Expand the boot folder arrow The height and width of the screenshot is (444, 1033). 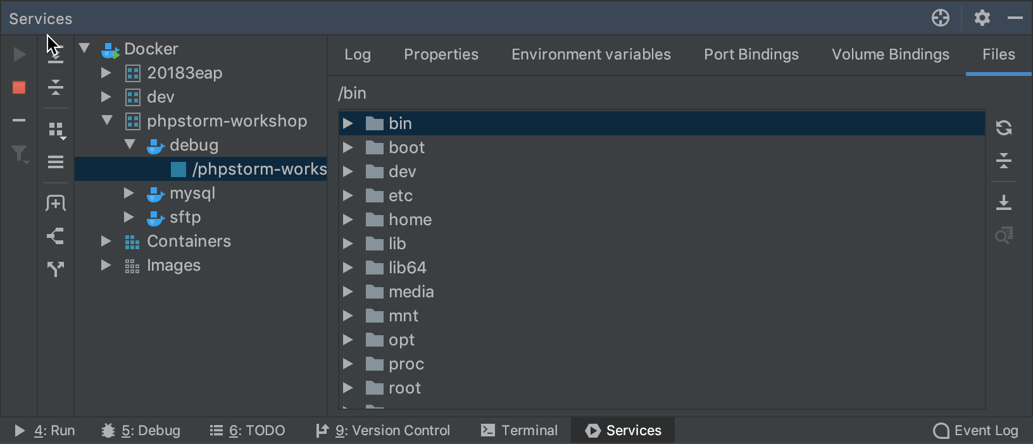click(347, 147)
